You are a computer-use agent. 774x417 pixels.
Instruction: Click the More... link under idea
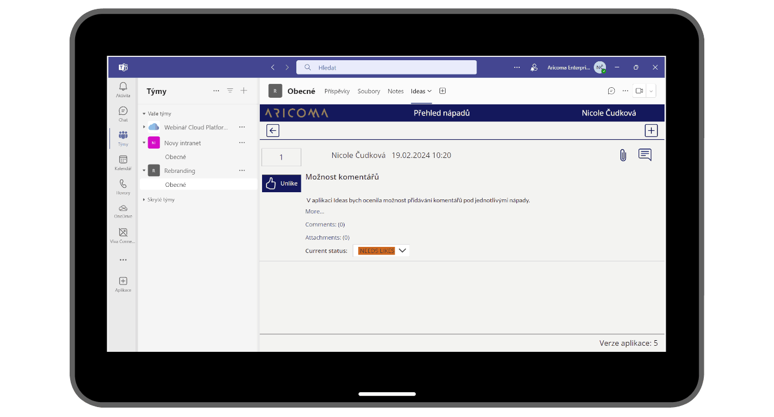[315, 212]
